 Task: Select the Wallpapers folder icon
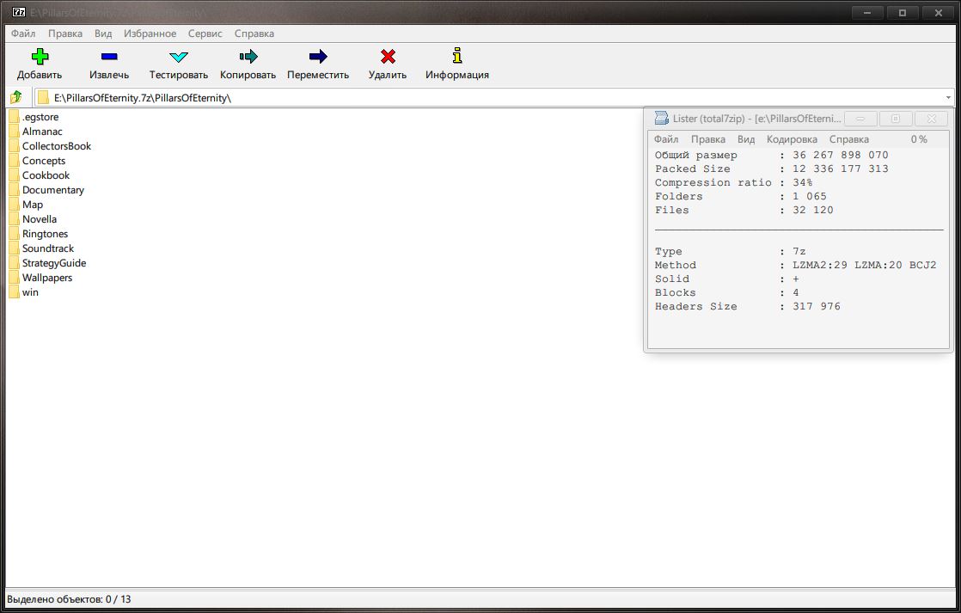14,278
